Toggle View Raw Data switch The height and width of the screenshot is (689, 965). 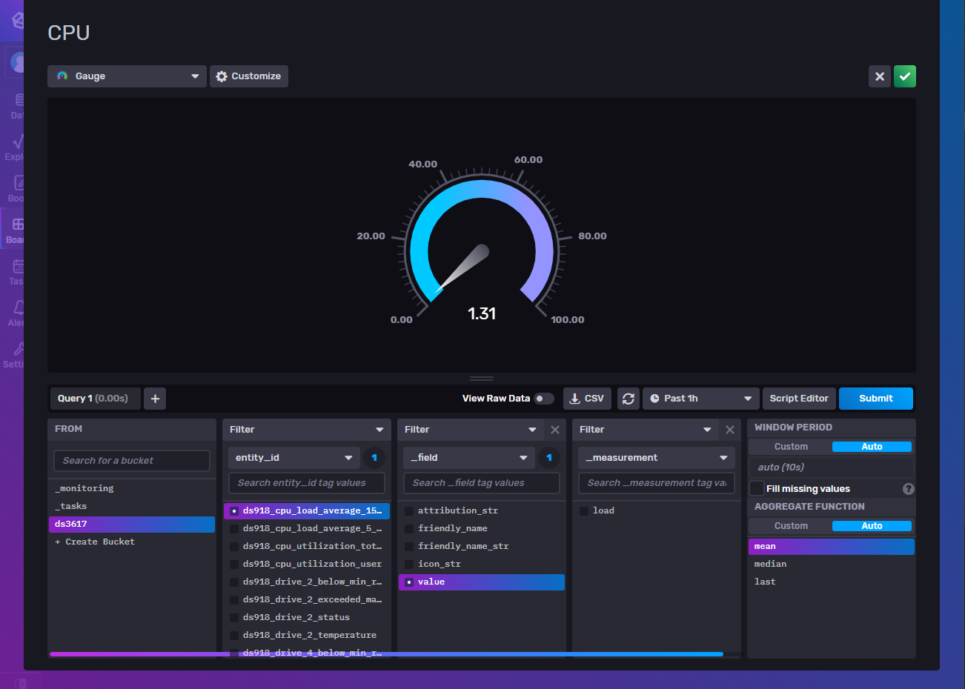click(544, 399)
